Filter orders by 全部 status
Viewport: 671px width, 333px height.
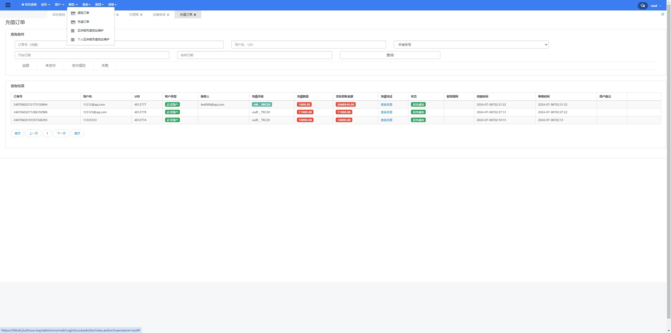point(26,65)
